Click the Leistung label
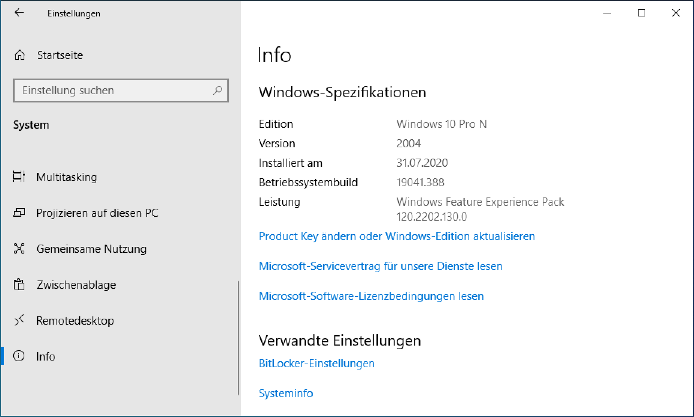The width and height of the screenshot is (694, 417). [x=279, y=202]
